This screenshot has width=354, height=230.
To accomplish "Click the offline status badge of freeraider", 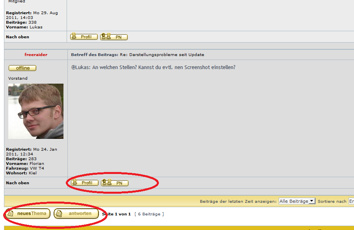I will click(22, 68).
